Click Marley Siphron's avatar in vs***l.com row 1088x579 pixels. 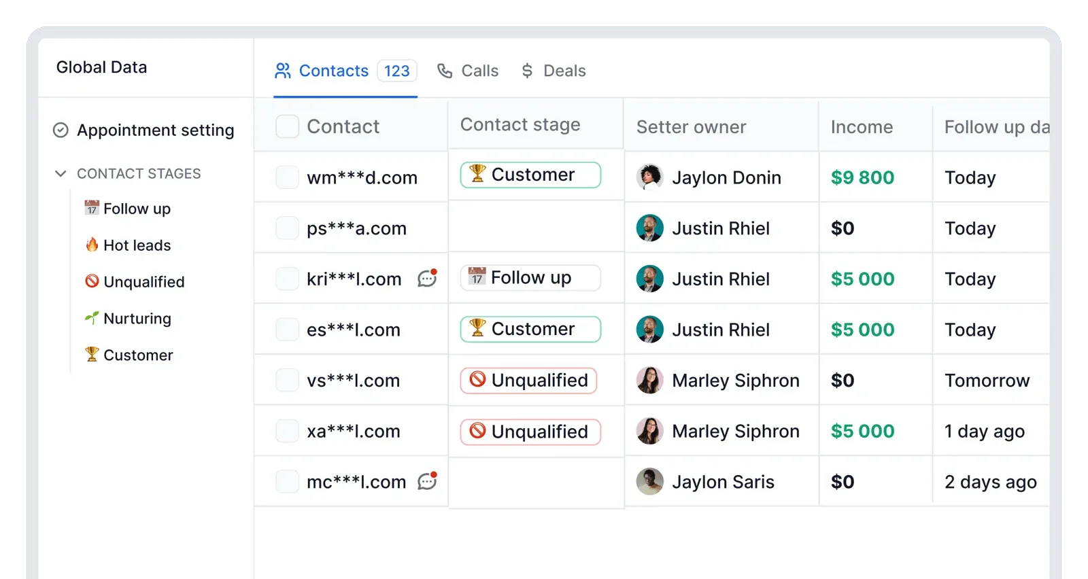[x=649, y=381]
